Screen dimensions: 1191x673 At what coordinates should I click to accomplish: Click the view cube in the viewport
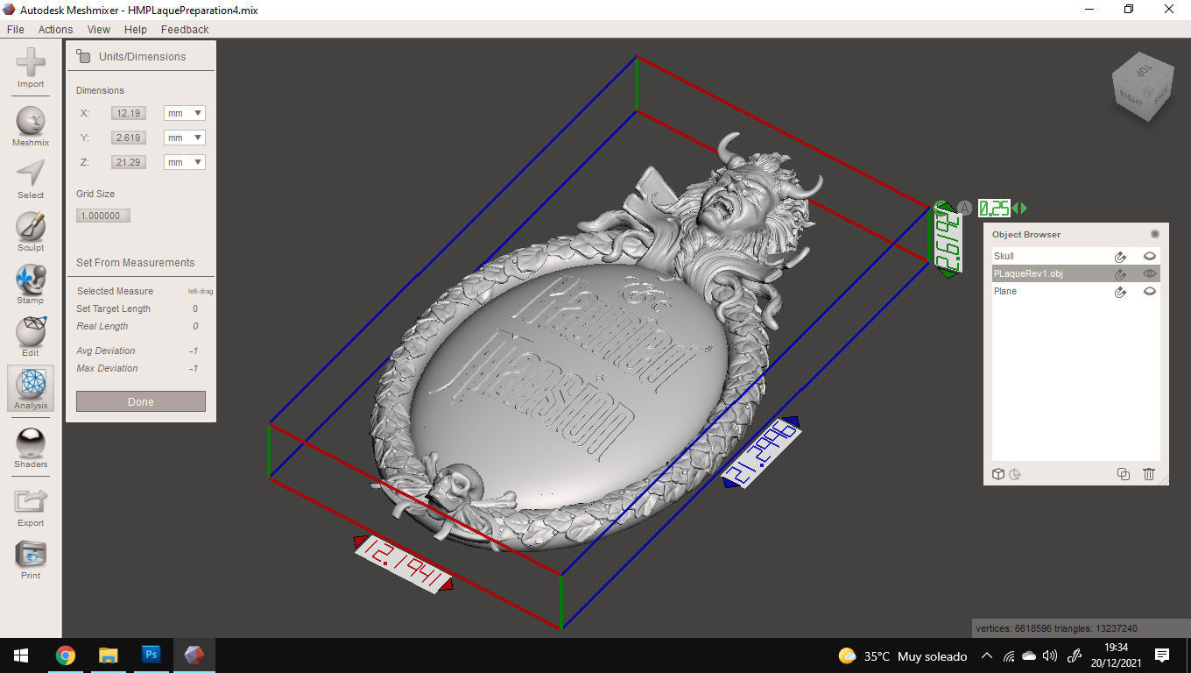tap(1142, 88)
